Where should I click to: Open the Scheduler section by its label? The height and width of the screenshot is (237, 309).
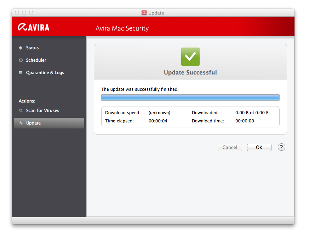click(x=36, y=60)
